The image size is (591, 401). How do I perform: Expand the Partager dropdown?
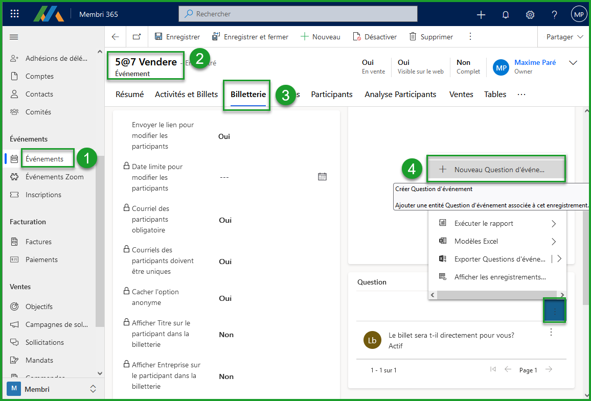(564, 37)
